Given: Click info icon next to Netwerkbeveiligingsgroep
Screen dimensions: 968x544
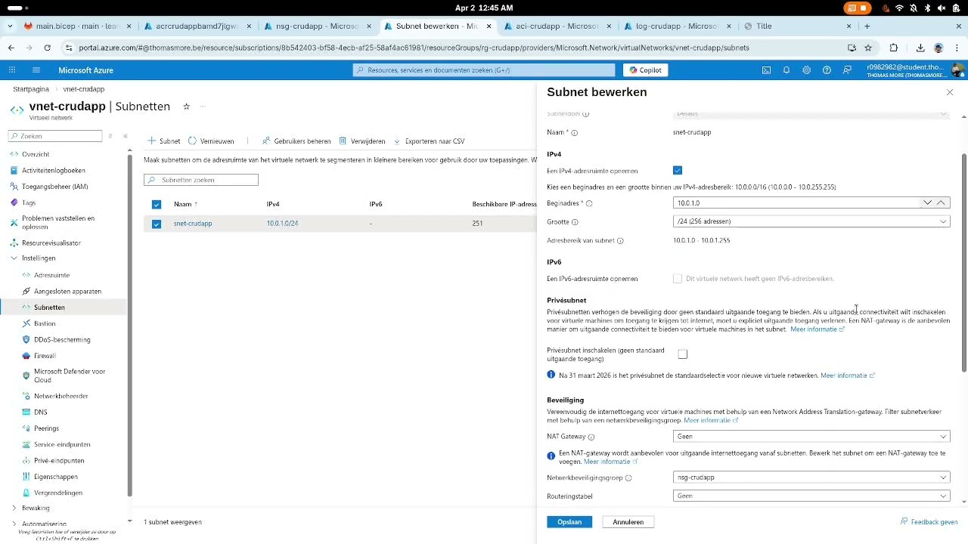Looking at the screenshot, I should (628, 478).
